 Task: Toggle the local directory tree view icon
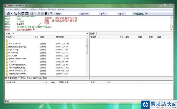pos(16,14)
